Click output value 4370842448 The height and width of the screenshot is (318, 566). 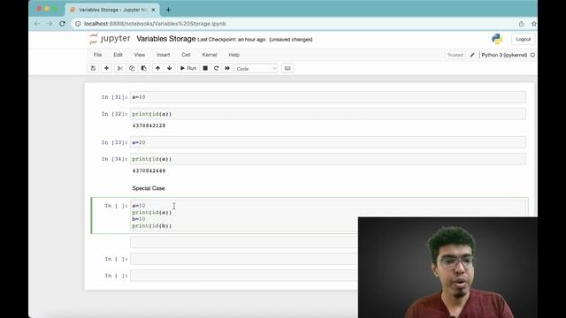pos(149,170)
